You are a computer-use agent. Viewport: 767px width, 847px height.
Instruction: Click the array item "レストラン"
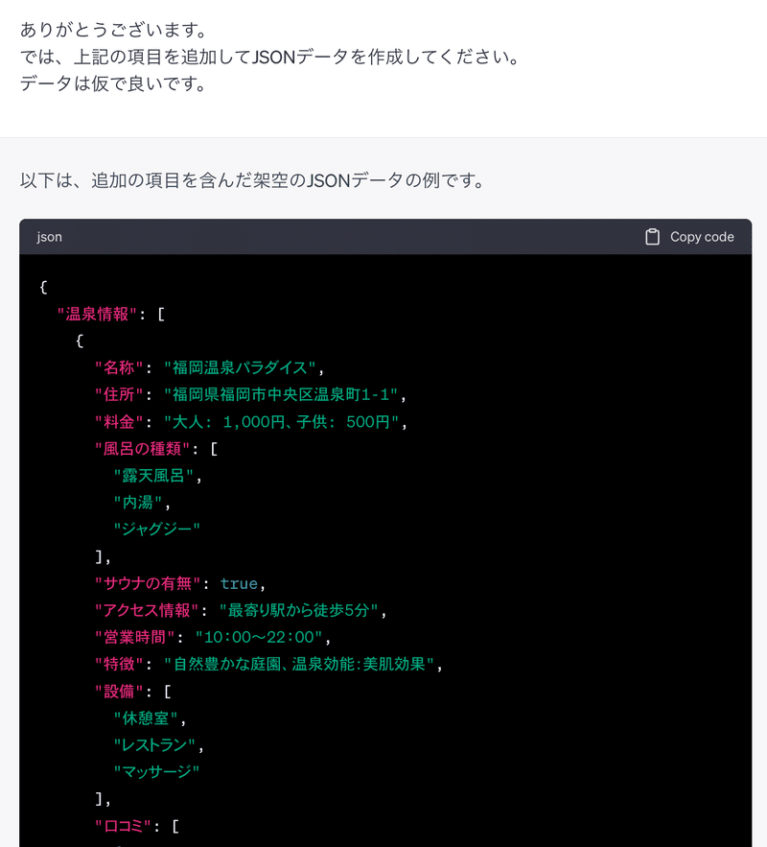[x=154, y=745]
